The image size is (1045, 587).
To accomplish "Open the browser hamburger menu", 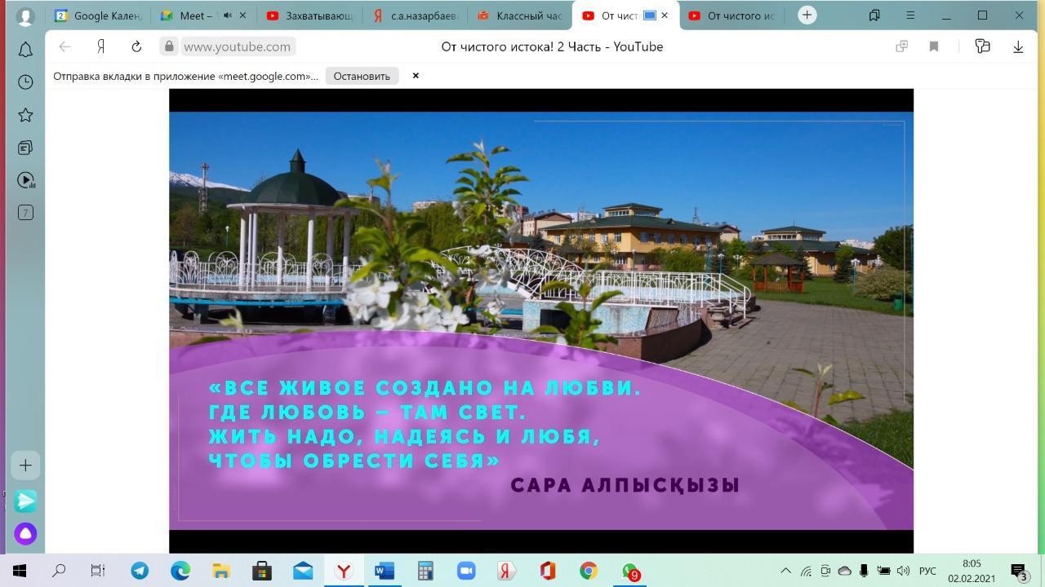I will pyautogui.click(x=910, y=15).
